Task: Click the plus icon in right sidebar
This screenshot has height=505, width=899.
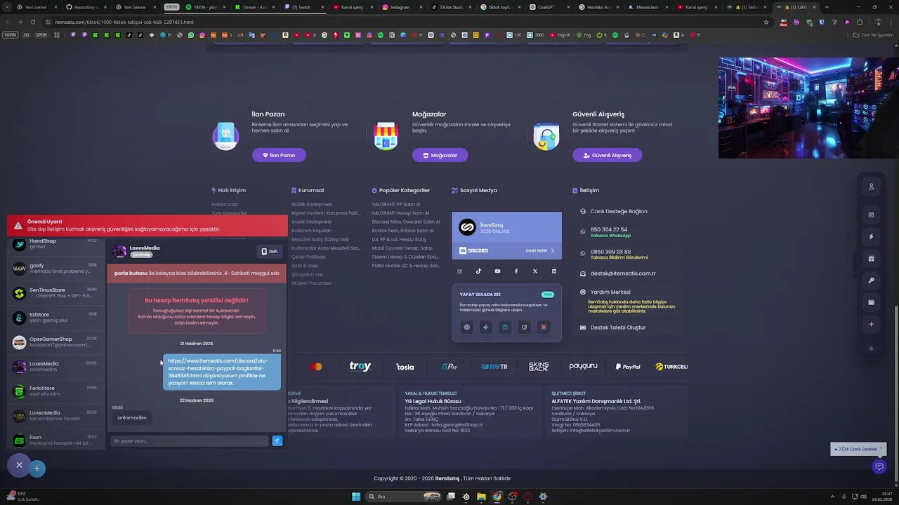Action: pos(871,324)
